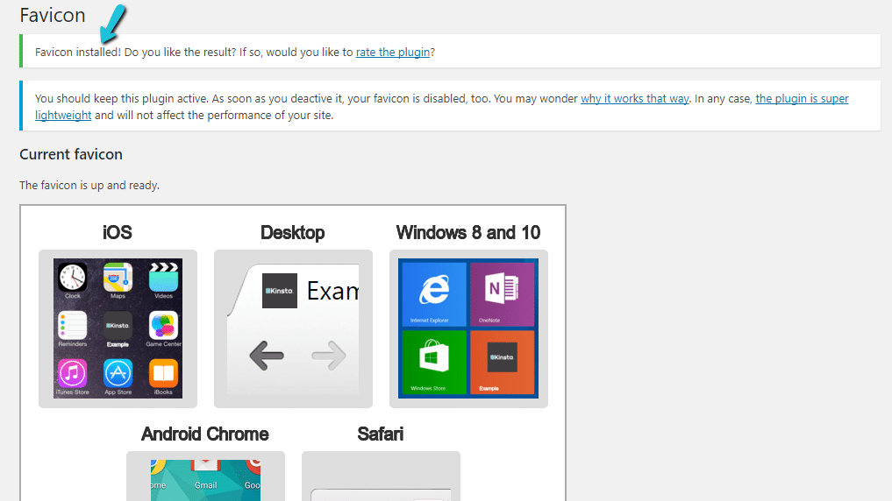Click 'Exam' tab title in Desktop preview
Image resolution: width=892 pixels, height=501 pixels.
coord(332,292)
